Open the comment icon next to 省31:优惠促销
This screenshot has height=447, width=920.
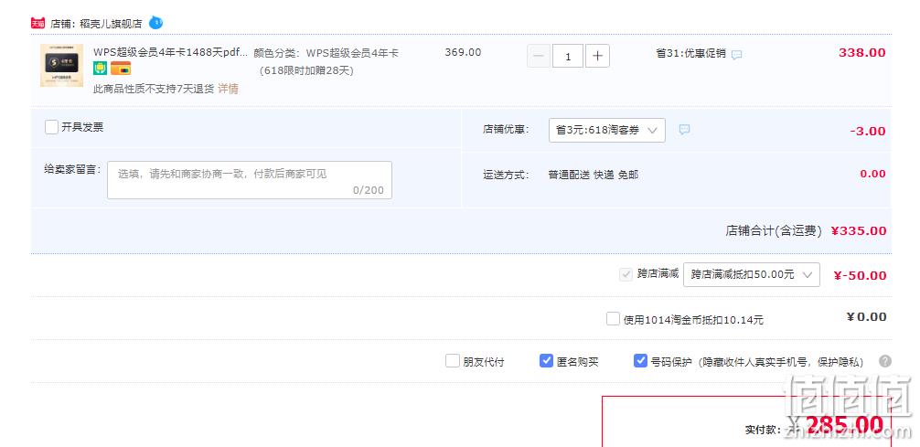click(736, 55)
